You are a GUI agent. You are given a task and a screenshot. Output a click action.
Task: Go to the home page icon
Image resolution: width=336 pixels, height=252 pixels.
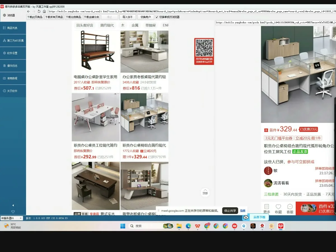tap(44, 11)
